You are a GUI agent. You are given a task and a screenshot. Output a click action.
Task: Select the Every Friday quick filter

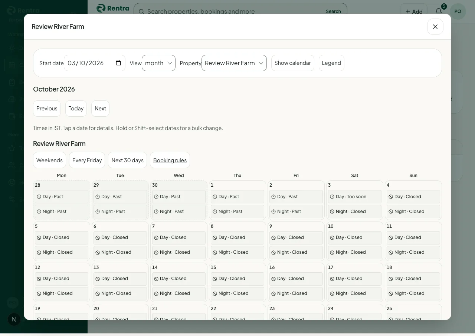click(87, 160)
